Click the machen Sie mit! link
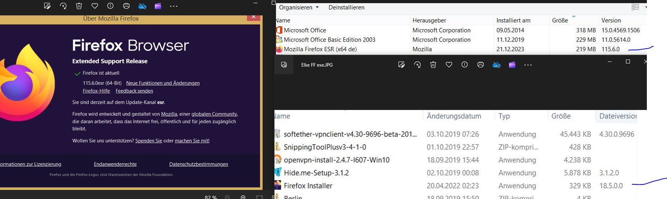This screenshot has width=667, height=199. (192, 141)
